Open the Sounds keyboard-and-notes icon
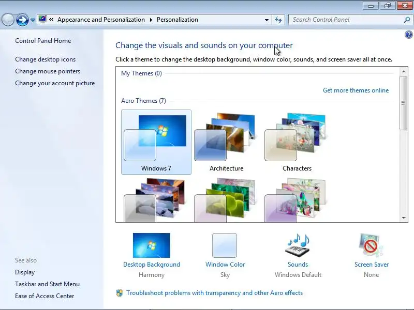This screenshot has width=414, height=310. click(x=298, y=245)
